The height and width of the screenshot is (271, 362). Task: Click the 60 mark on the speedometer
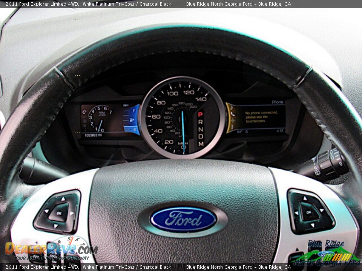156,117
